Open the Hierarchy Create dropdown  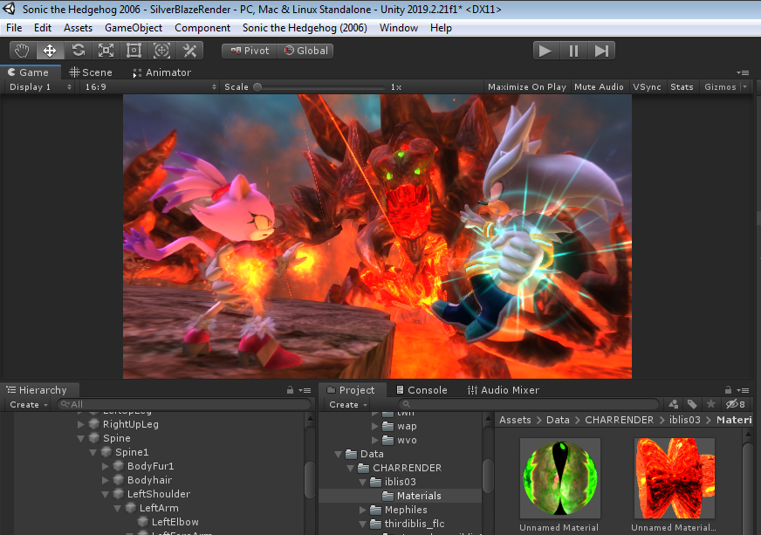[x=29, y=404]
